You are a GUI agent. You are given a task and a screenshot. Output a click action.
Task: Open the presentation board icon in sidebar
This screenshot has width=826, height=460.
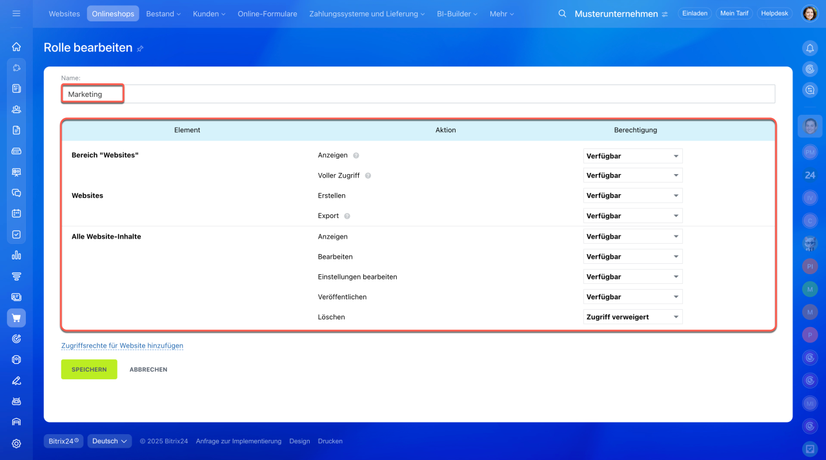(16, 172)
